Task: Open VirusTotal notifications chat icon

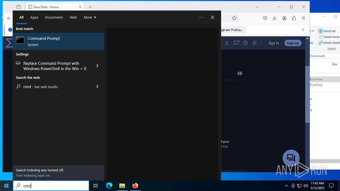Action: (x=236, y=43)
